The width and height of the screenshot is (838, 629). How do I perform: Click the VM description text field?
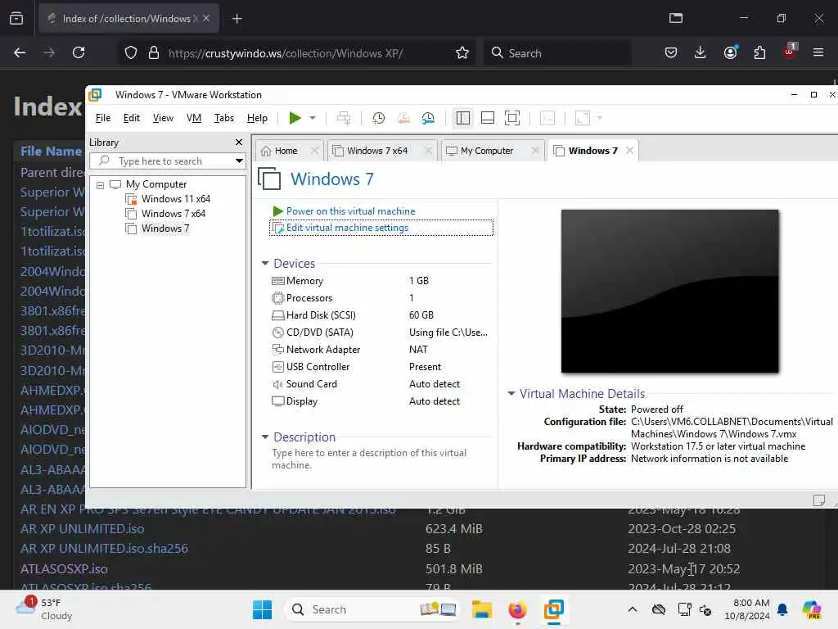[369, 459]
